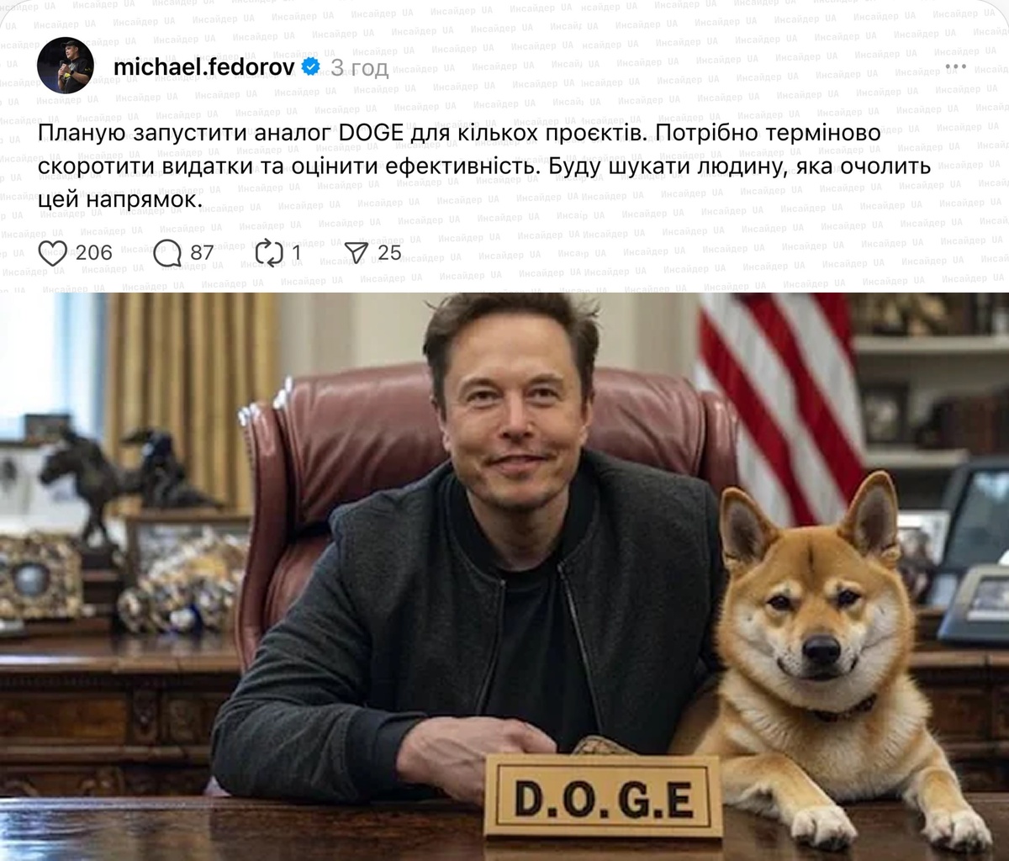
Task: Click the blue verified badge
Action: [309, 66]
